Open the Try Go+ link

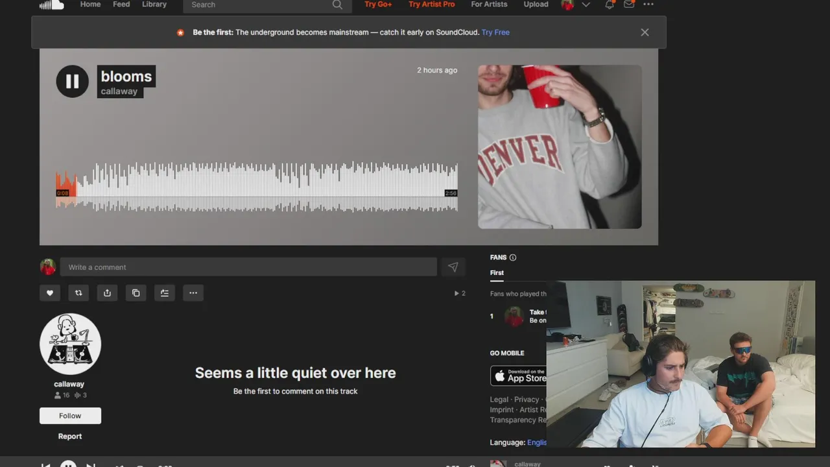[378, 5]
